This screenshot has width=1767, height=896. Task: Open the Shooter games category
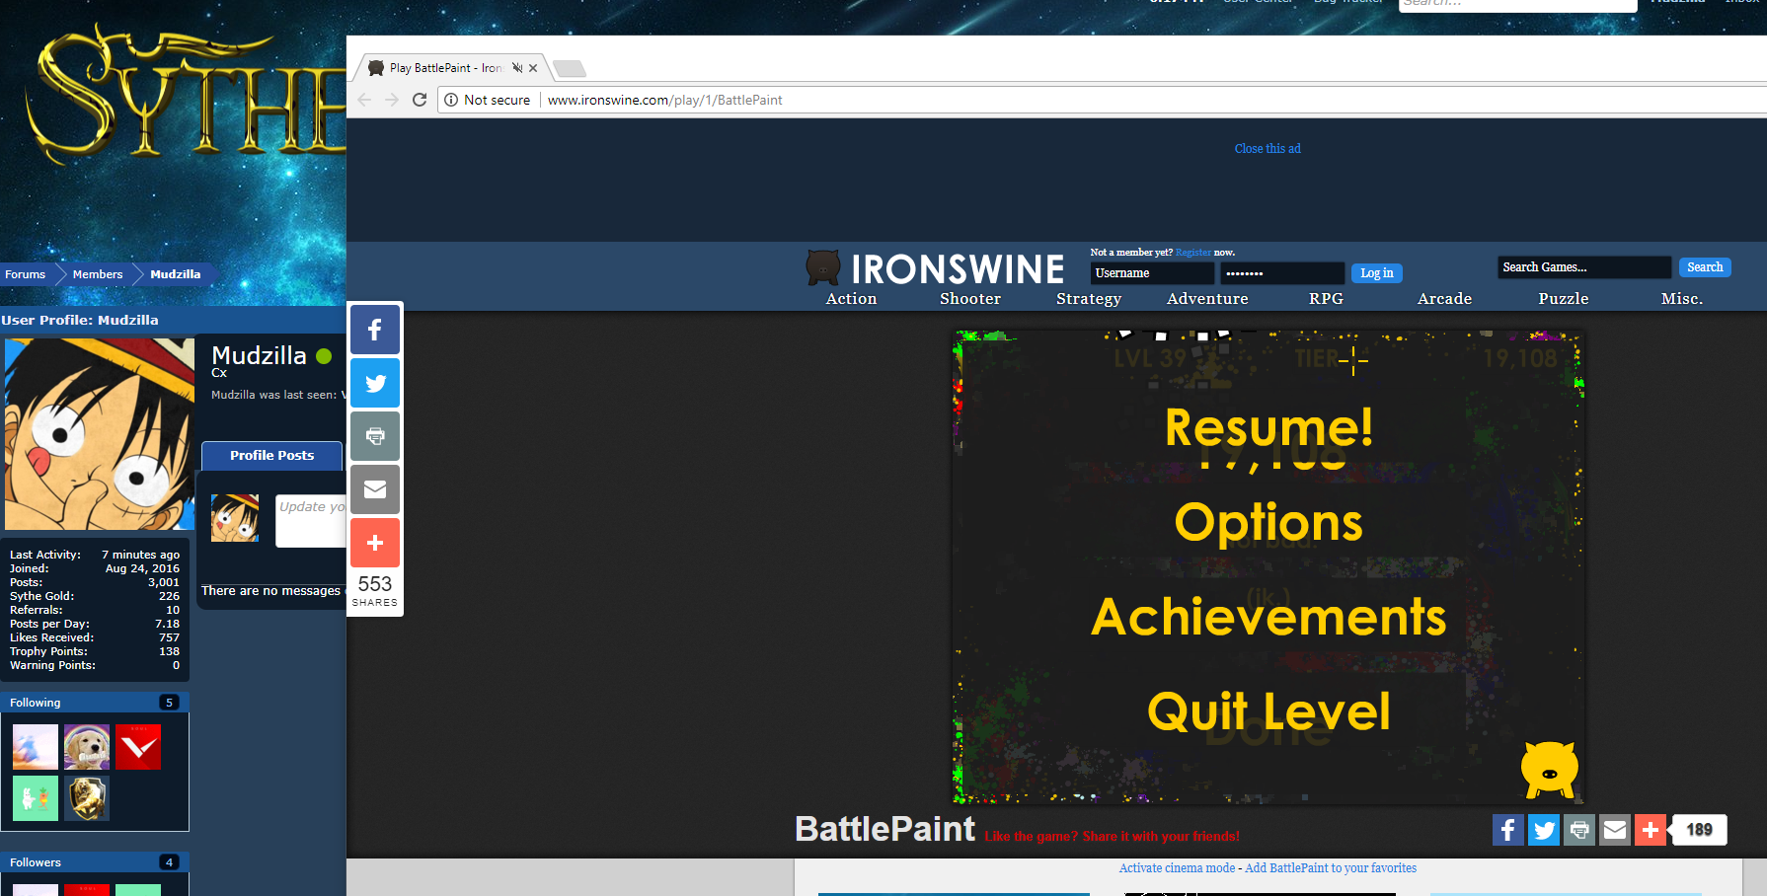[970, 299]
